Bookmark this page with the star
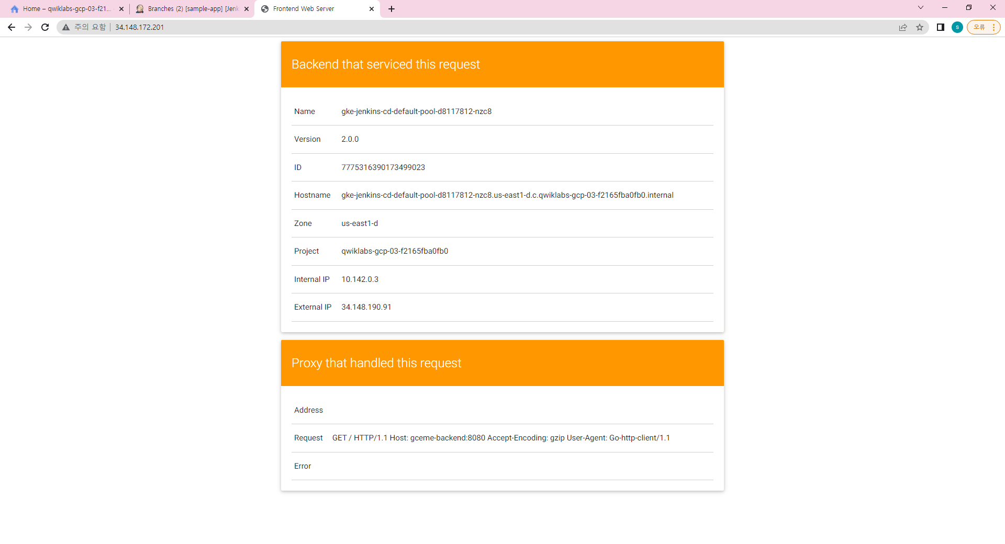 click(x=920, y=27)
